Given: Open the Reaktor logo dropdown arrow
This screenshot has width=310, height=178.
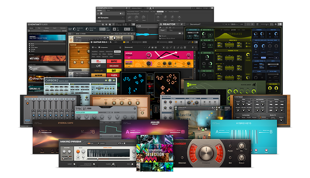Looking at the screenshot, I should point(178,24).
